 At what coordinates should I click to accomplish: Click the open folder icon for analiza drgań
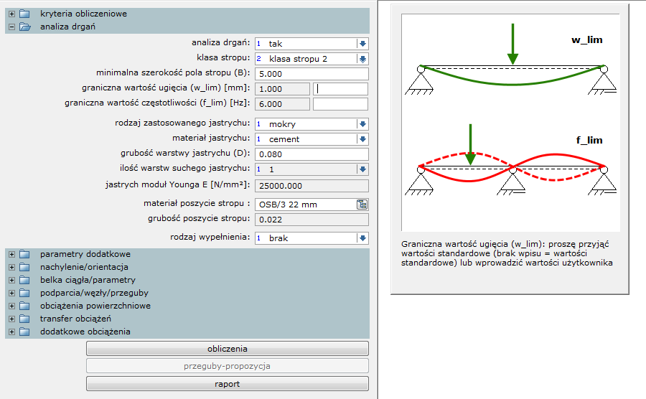tap(25, 27)
